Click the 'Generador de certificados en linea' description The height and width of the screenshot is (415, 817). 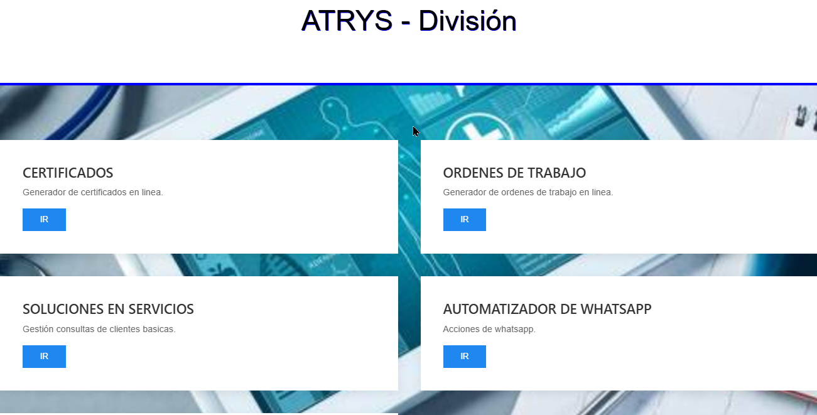(x=93, y=192)
